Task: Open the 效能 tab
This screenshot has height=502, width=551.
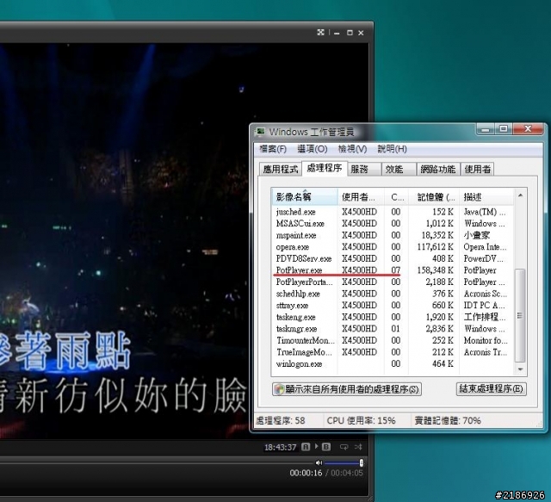Action: tap(399, 169)
